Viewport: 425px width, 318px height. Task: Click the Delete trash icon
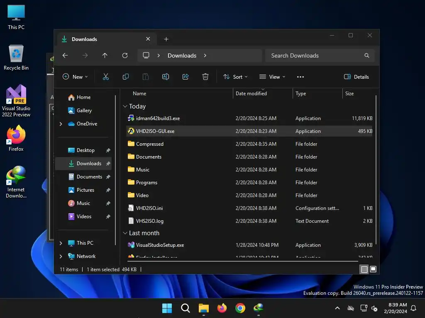tap(205, 77)
